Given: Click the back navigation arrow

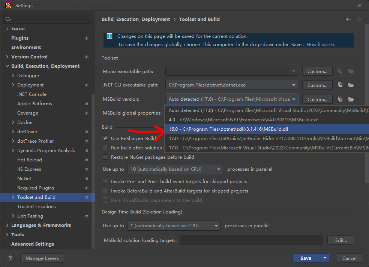Looking at the screenshot, I should 348,19.
